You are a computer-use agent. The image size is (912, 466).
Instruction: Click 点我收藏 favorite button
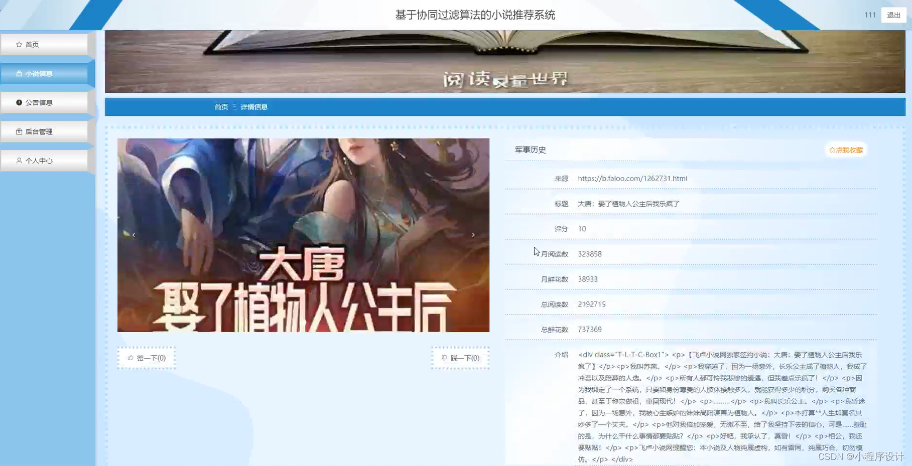point(846,150)
